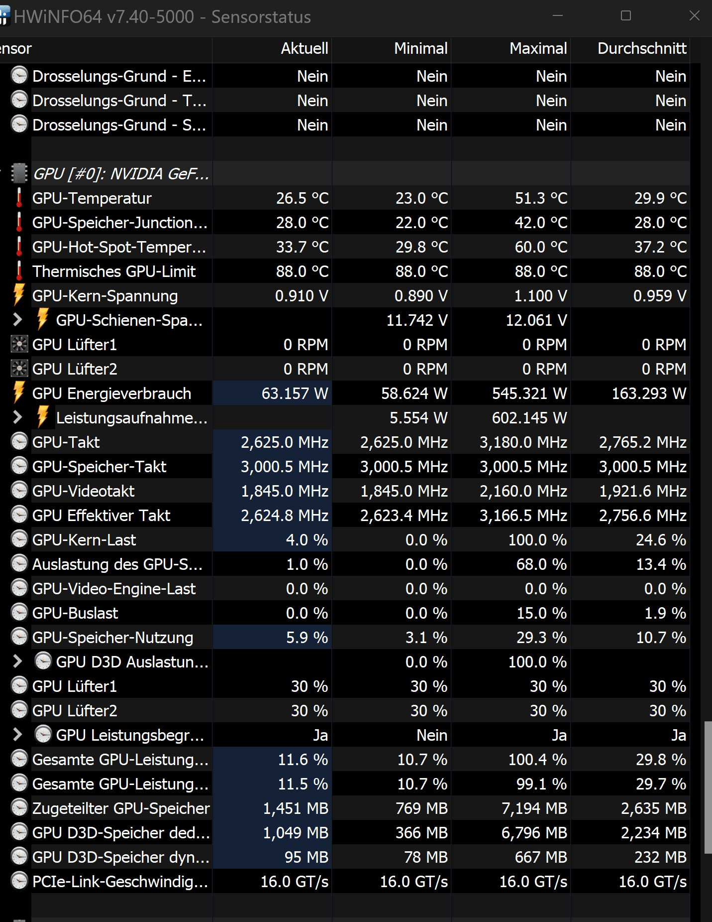Click thermometer icon beside GPU-Speicher-Junction

pos(19,222)
